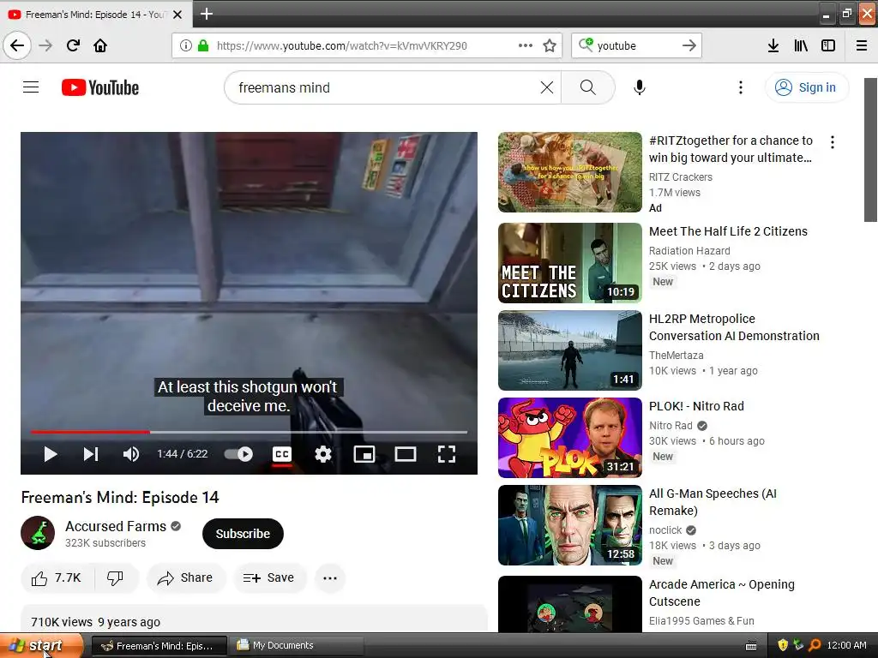Reload the current page
This screenshot has height=658, width=878.
[74, 45]
